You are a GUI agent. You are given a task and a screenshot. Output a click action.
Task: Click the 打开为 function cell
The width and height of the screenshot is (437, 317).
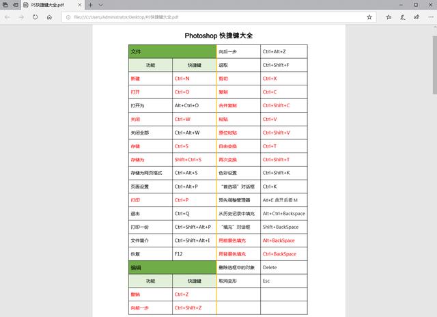coord(150,105)
